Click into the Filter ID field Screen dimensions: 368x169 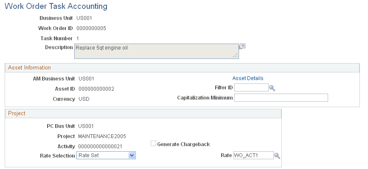click(251, 88)
